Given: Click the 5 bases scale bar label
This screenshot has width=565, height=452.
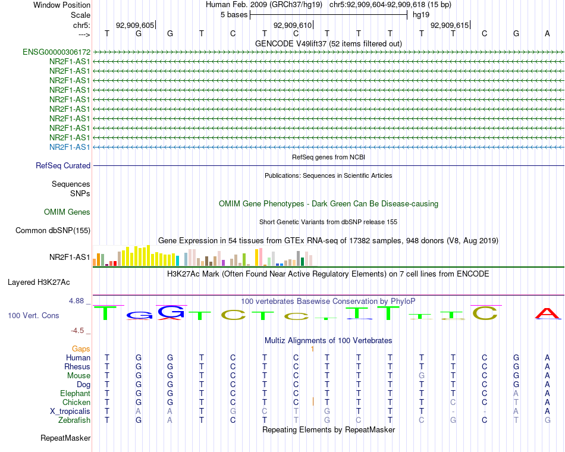Looking at the screenshot, I should click(234, 15).
